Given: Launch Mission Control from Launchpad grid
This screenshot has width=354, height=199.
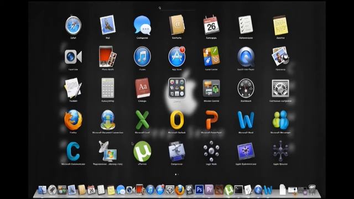Looking at the screenshot, I should 211,88.
